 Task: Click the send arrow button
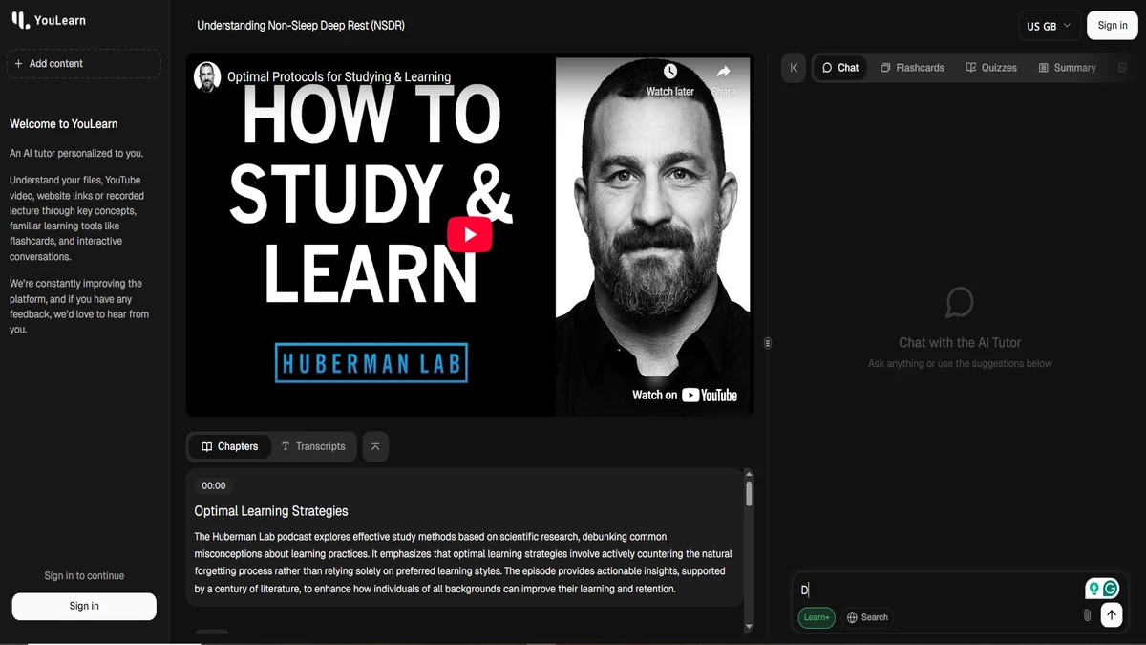click(x=1111, y=615)
